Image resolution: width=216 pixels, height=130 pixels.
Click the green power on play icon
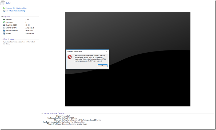tap(4, 8)
